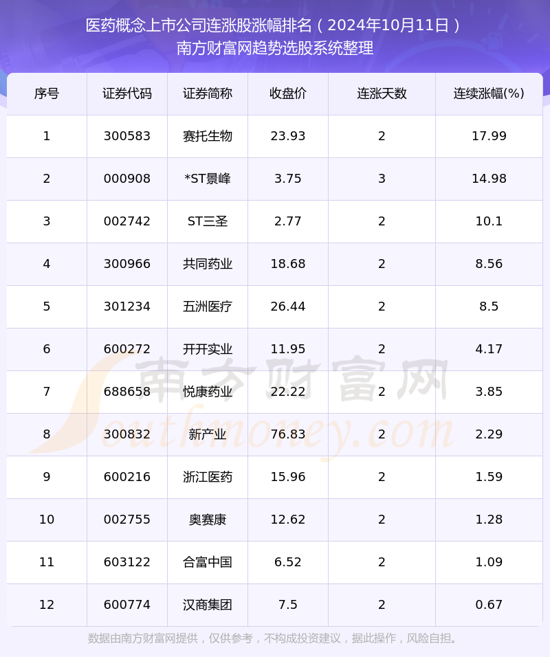
Task: Click closing price 2.77
Action: (x=288, y=221)
